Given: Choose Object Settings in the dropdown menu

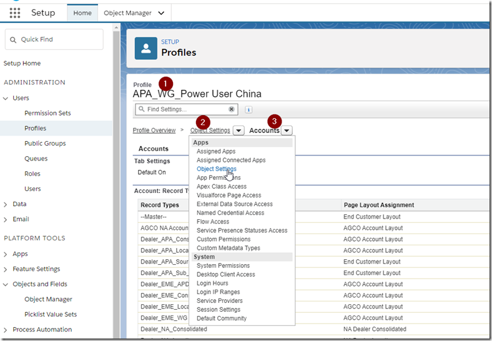Looking at the screenshot, I should point(217,169).
